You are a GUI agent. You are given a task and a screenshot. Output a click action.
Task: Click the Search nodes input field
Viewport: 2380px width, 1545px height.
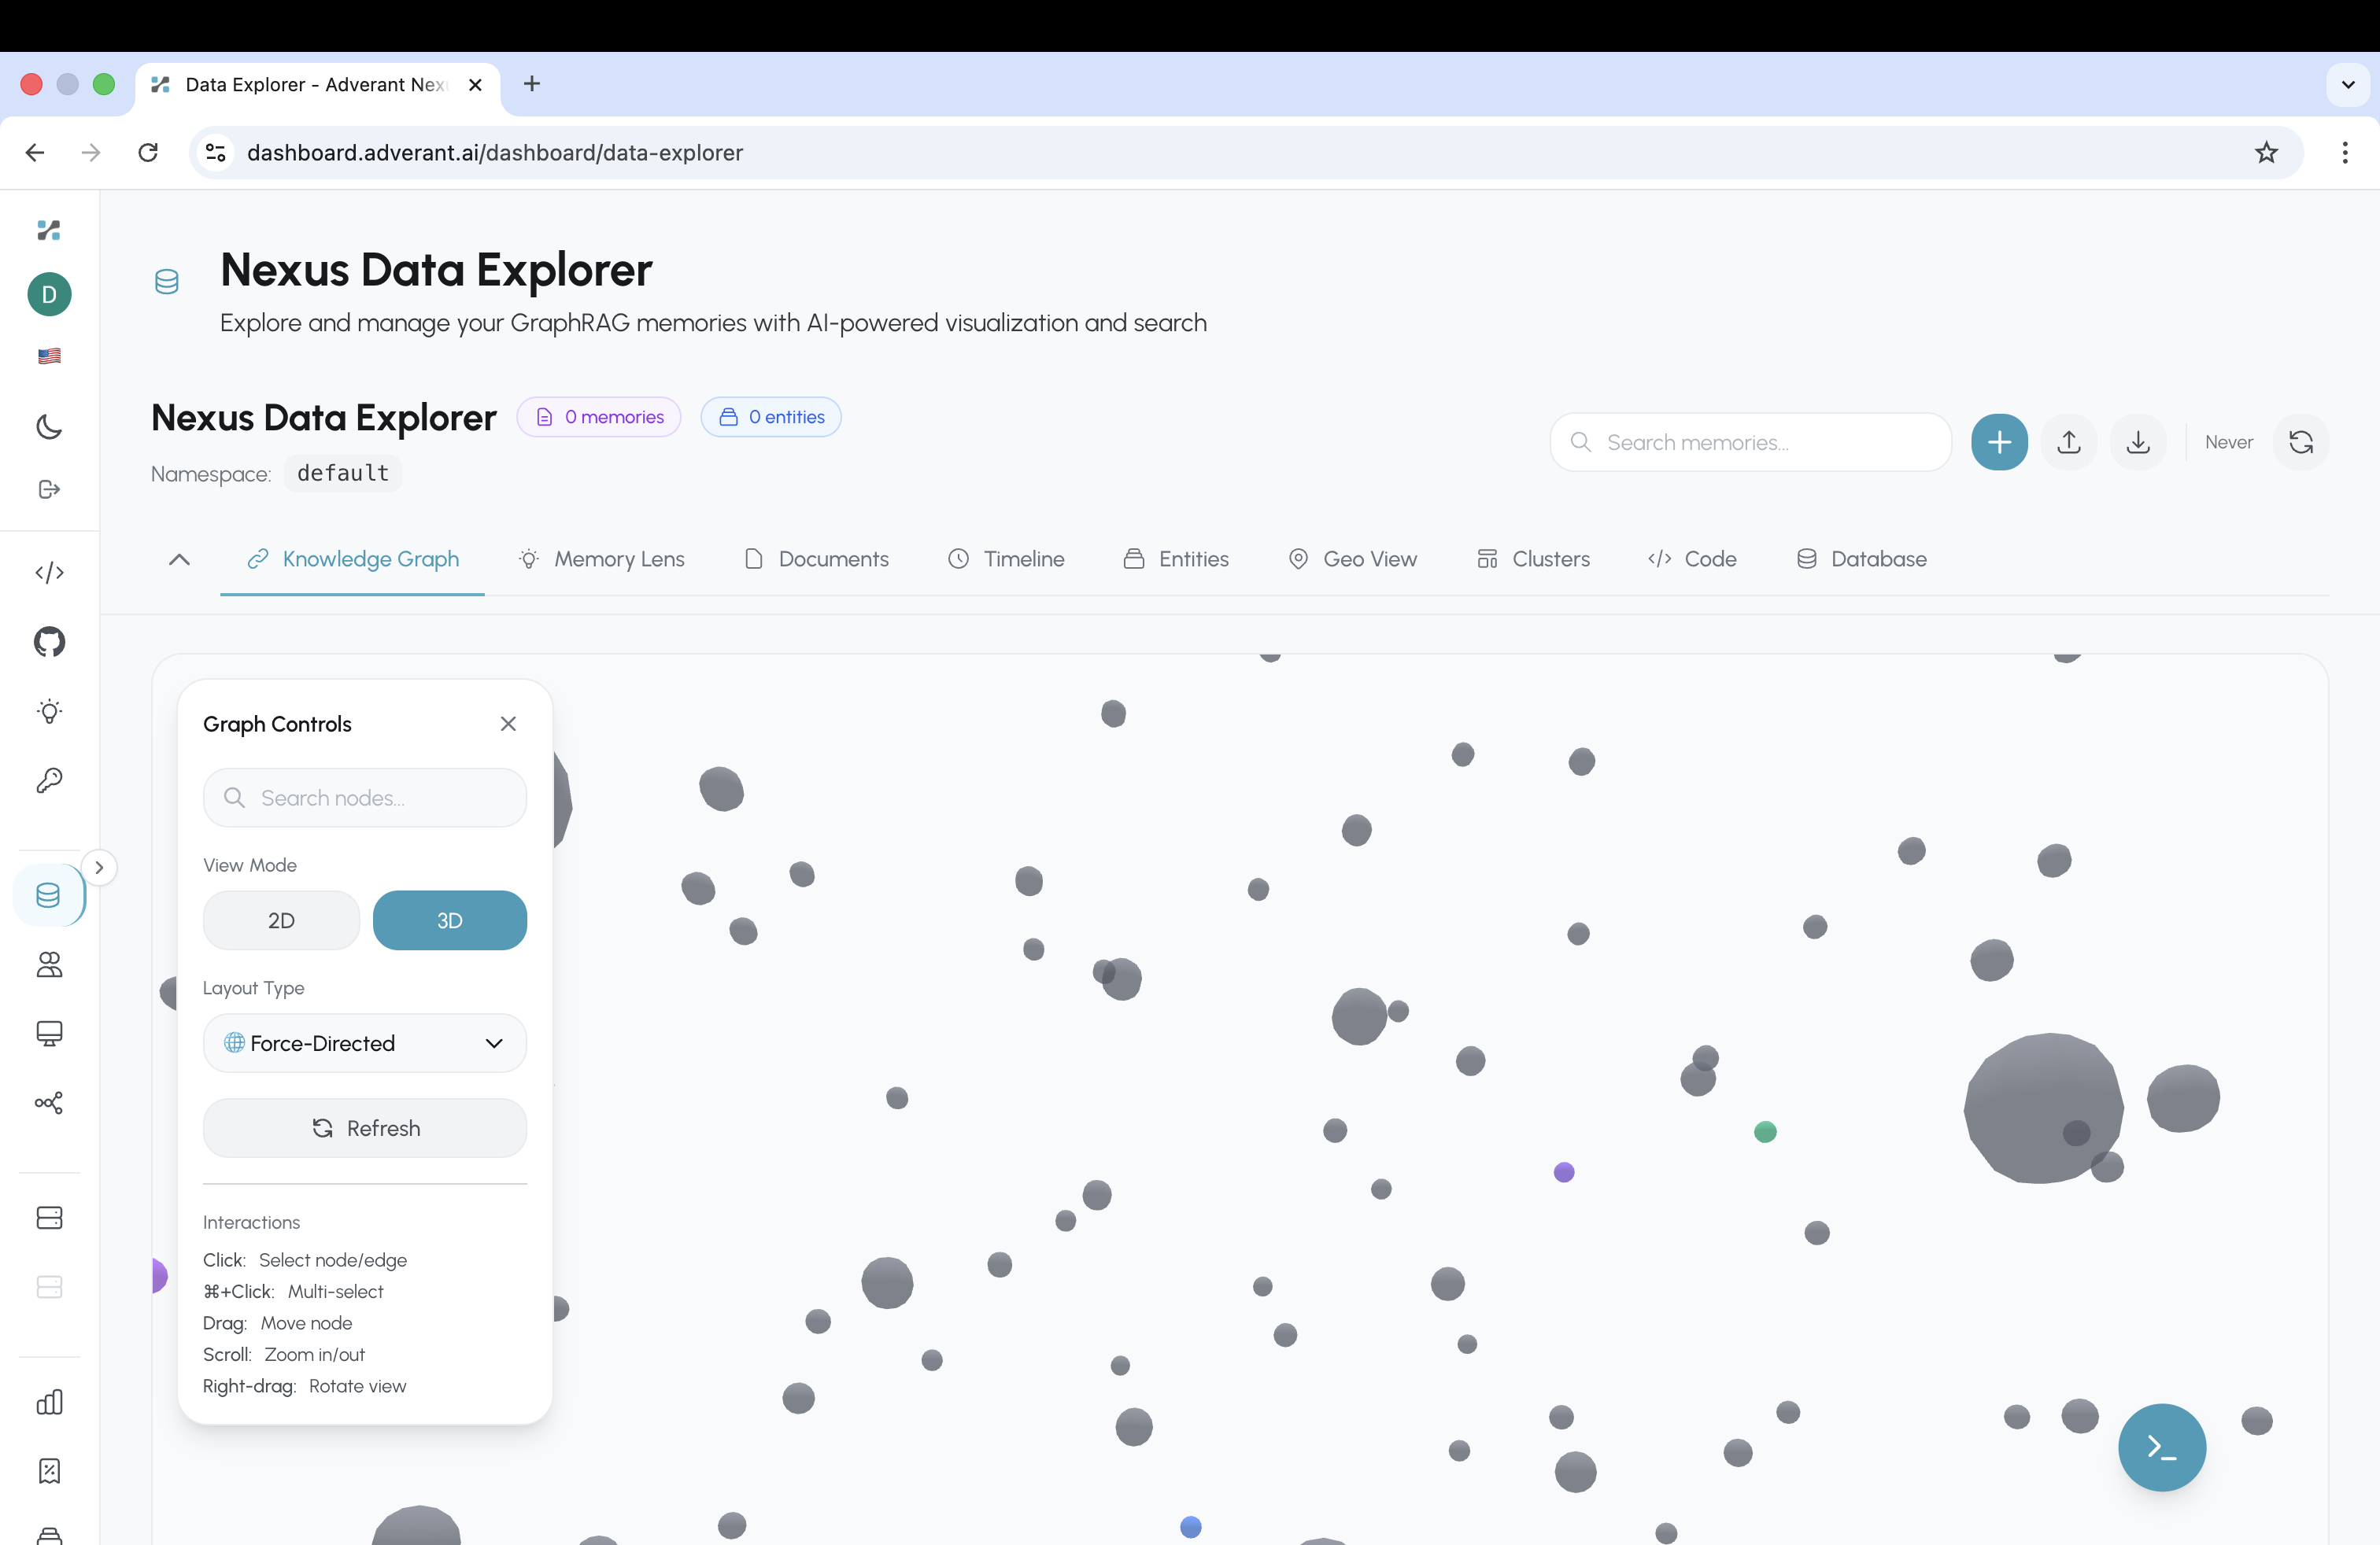[364, 798]
